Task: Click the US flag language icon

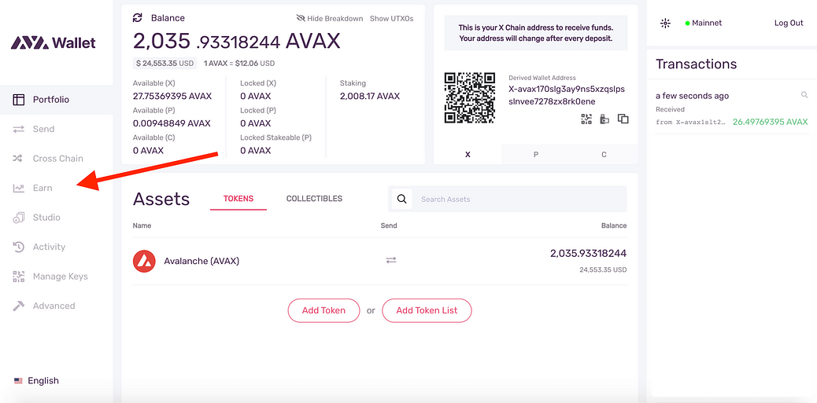Action: [x=18, y=381]
